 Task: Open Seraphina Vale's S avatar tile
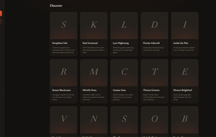[64, 25]
